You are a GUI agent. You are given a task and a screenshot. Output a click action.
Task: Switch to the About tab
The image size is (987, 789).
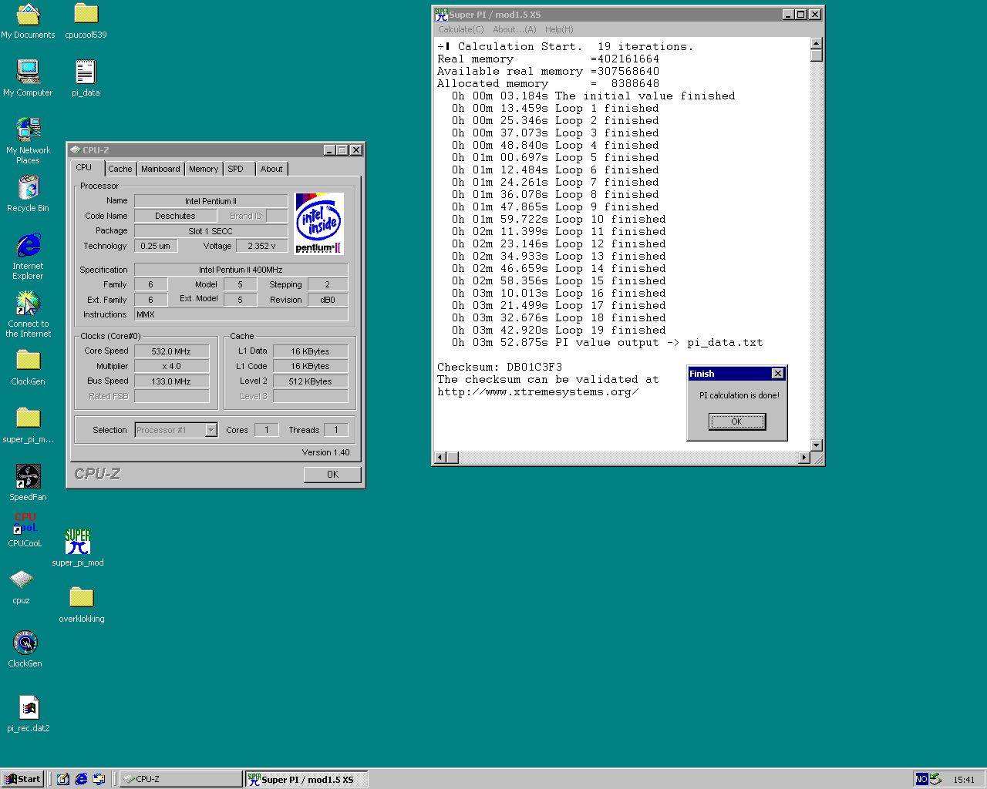(271, 169)
